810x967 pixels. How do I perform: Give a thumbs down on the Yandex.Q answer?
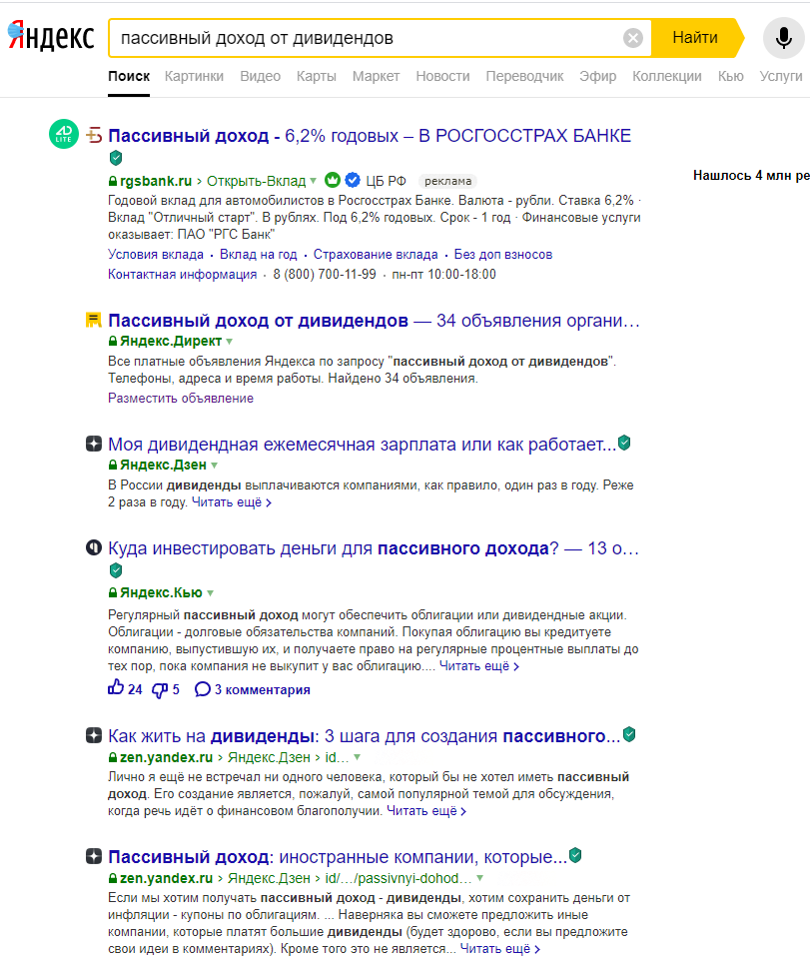pyautogui.click(x=160, y=689)
